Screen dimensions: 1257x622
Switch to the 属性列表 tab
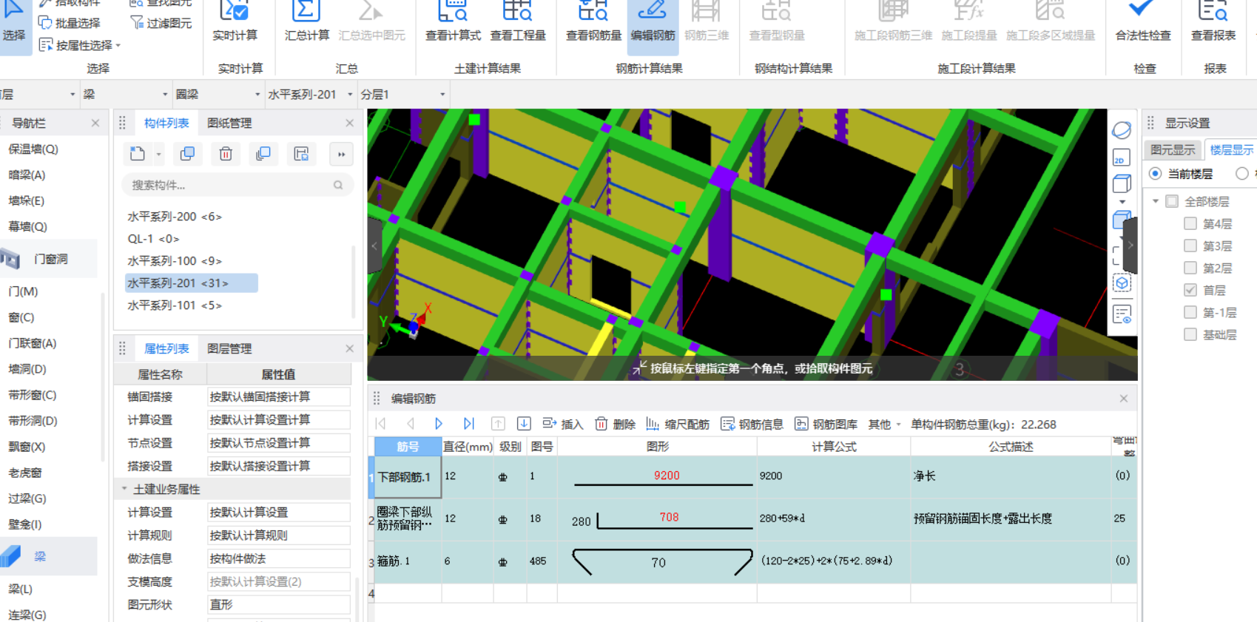click(x=166, y=349)
